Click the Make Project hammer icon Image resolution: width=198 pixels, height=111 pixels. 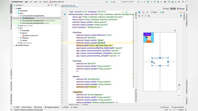(x=106, y=2)
